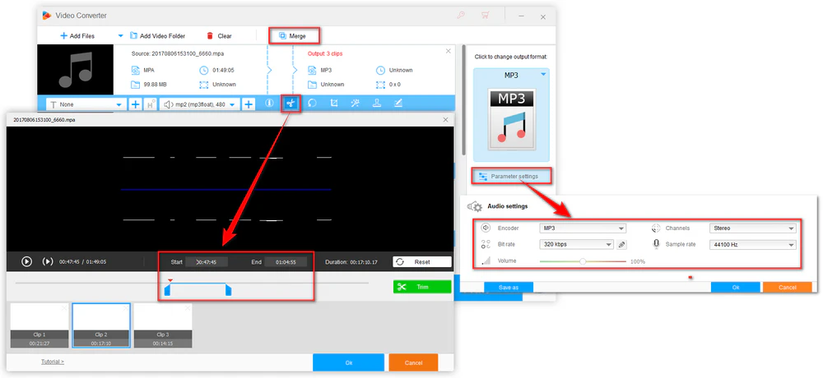
Task: Click the main window vertical scrollbar
Action: click(x=463, y=99)
